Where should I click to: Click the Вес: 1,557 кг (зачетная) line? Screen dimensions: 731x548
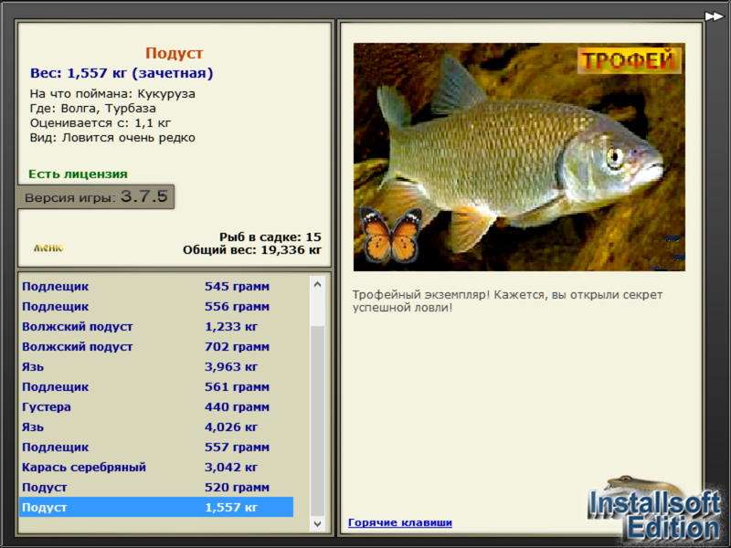[x=122, y=73]
